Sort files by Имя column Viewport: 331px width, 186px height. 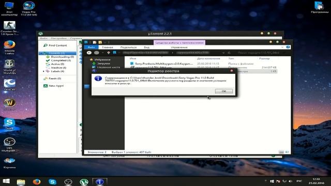[x=133, y=58]
